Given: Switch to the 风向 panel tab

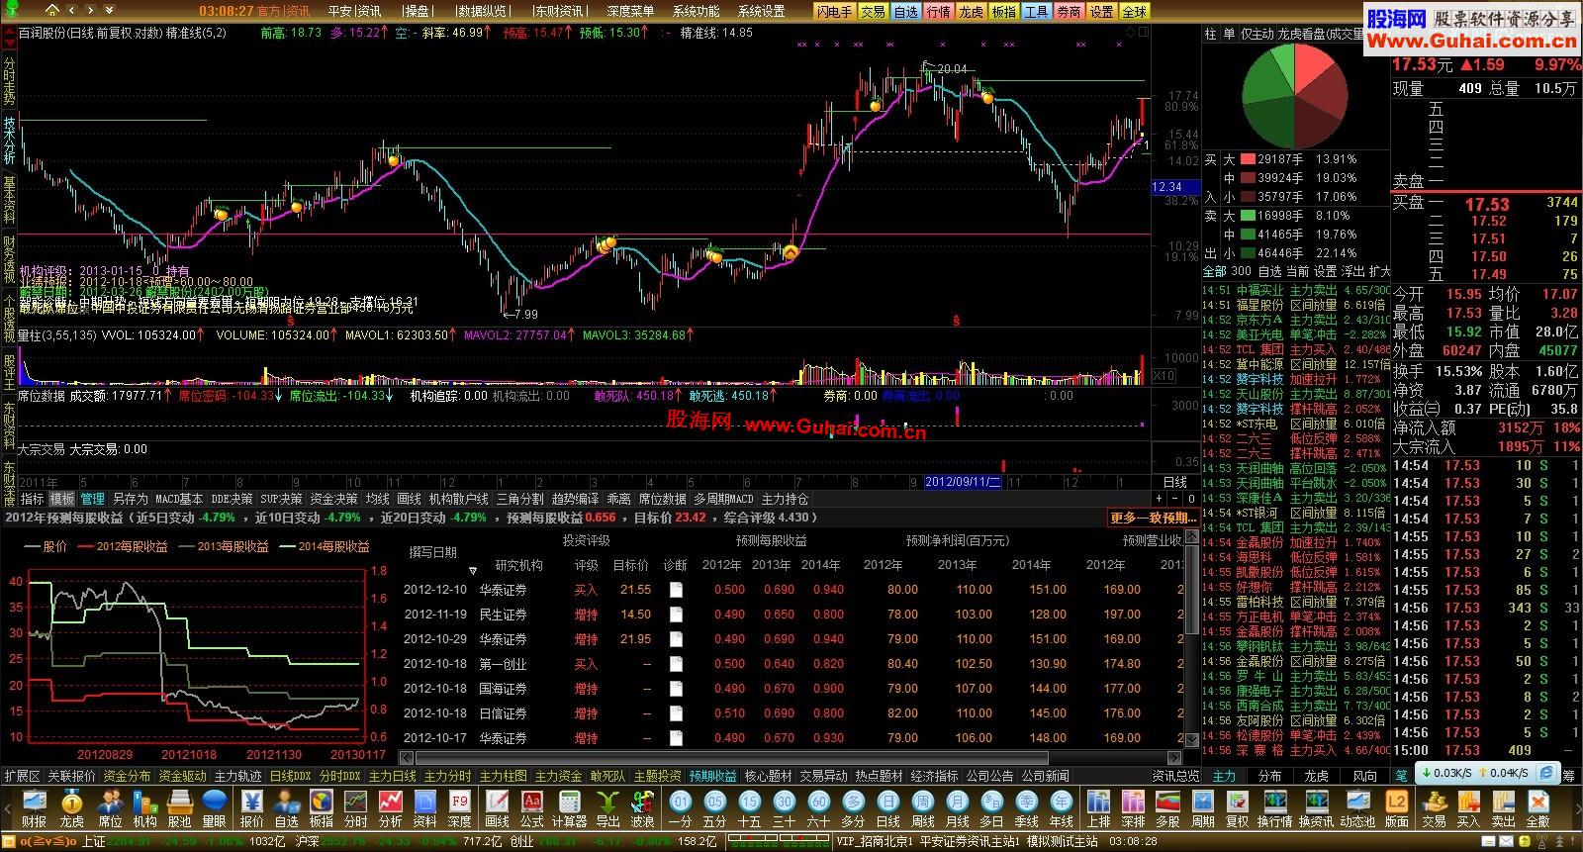Looking at the screenshot, I should pyautogui.click(x=1364, y=776).
